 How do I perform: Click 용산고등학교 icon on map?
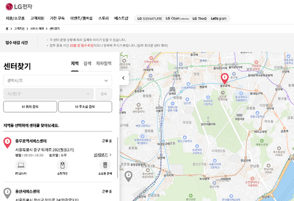point(185,137)
